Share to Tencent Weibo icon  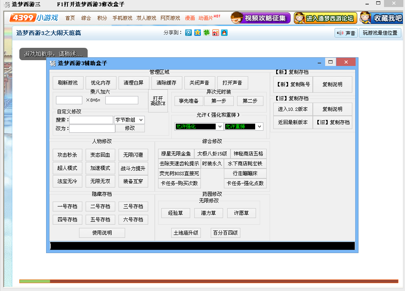(188, 33)
